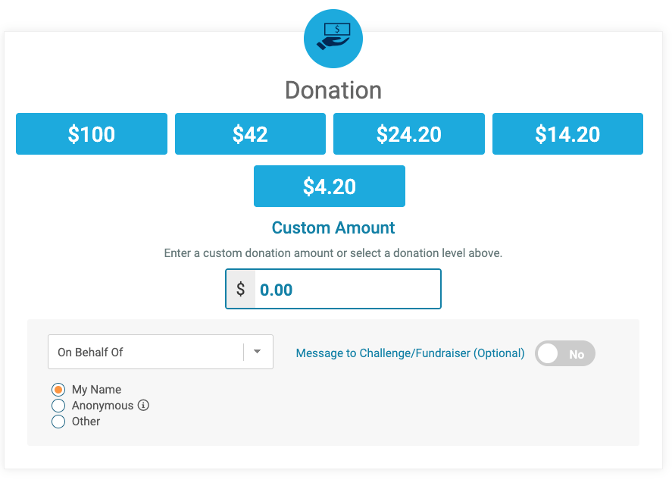This screenshot has width=672, height=486.
Task: Click the custom amount input field
Action: click(348, 289)
